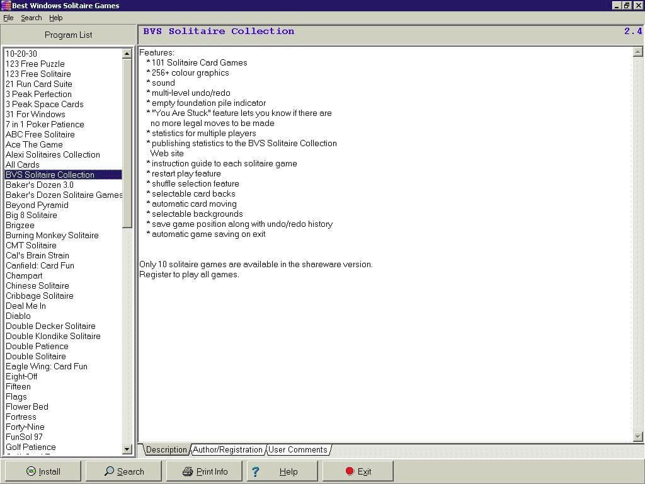Select Flower Bed

tap(63, 406)
